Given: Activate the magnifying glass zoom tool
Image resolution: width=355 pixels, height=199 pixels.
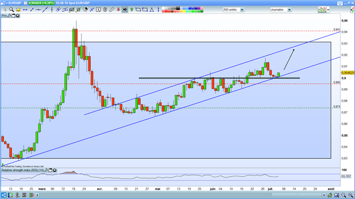Looking at the screenshot, I should click(11, 9).
